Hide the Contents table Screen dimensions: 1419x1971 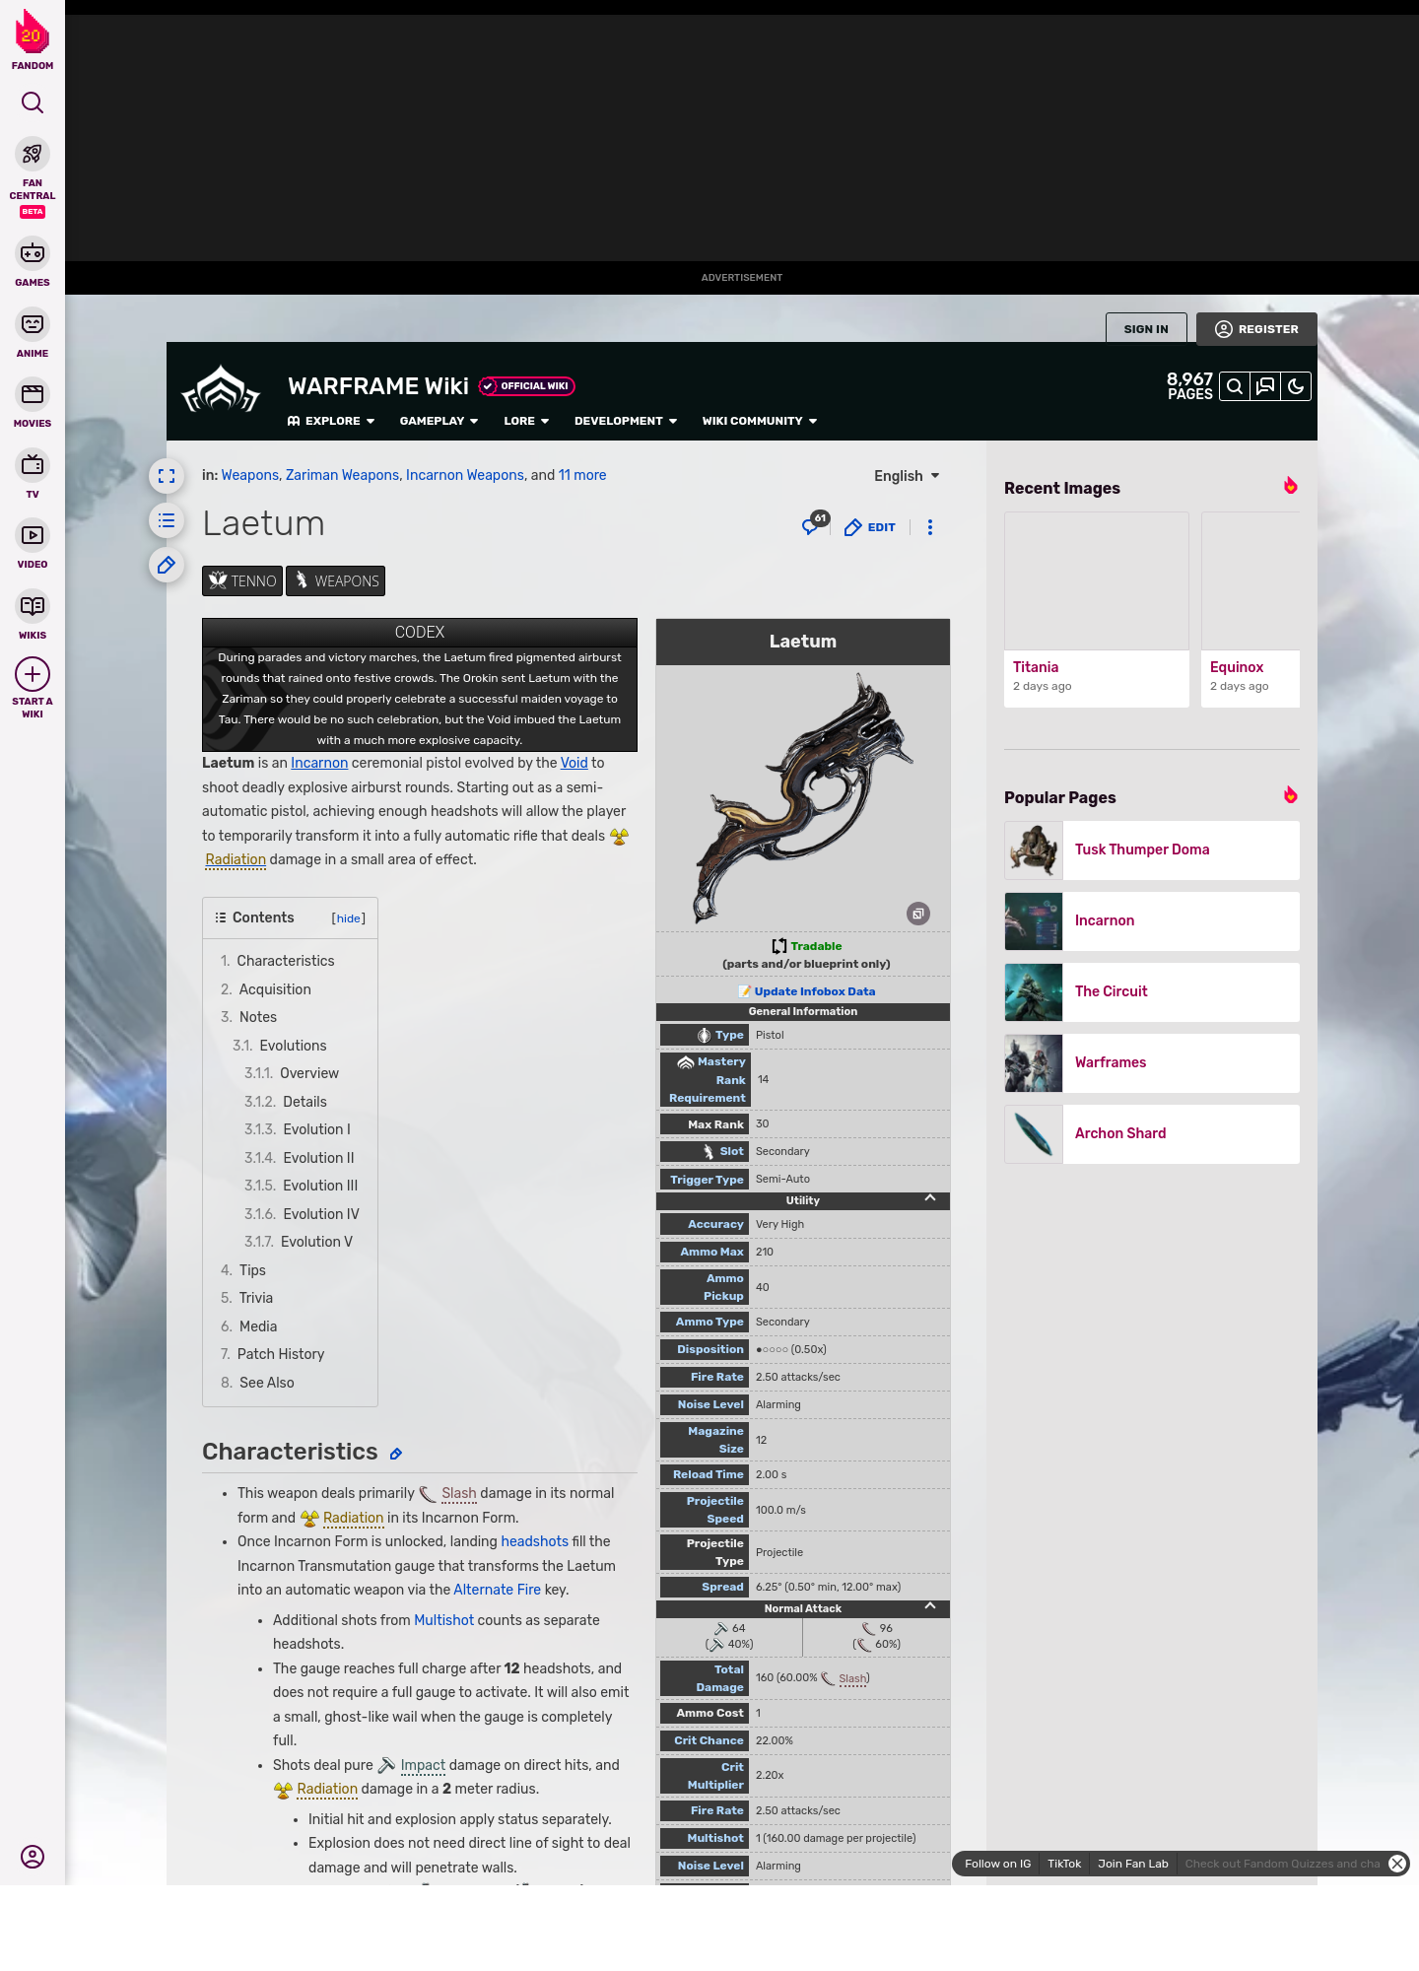coord(349,918)
